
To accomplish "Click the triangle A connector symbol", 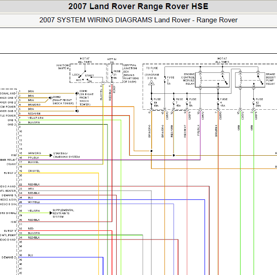I will 151,83.
